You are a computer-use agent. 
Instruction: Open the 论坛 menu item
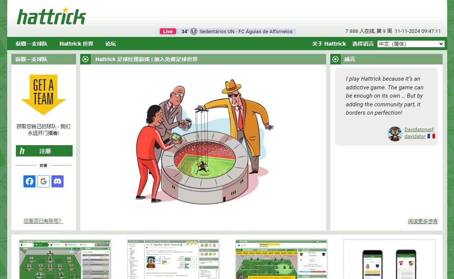coord(110,44)
